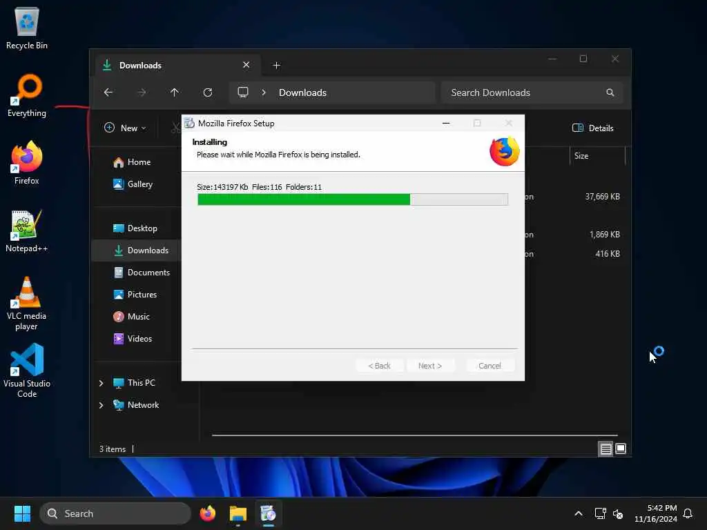
Task: Minimize the Mozilla Firefox Setup window
Action: [446, 123]
